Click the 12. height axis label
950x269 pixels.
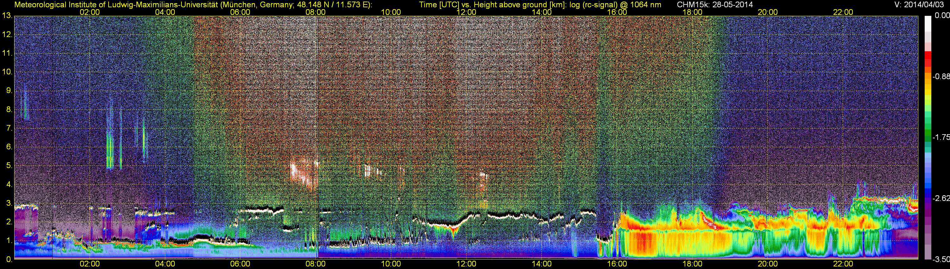pos(7,34)
